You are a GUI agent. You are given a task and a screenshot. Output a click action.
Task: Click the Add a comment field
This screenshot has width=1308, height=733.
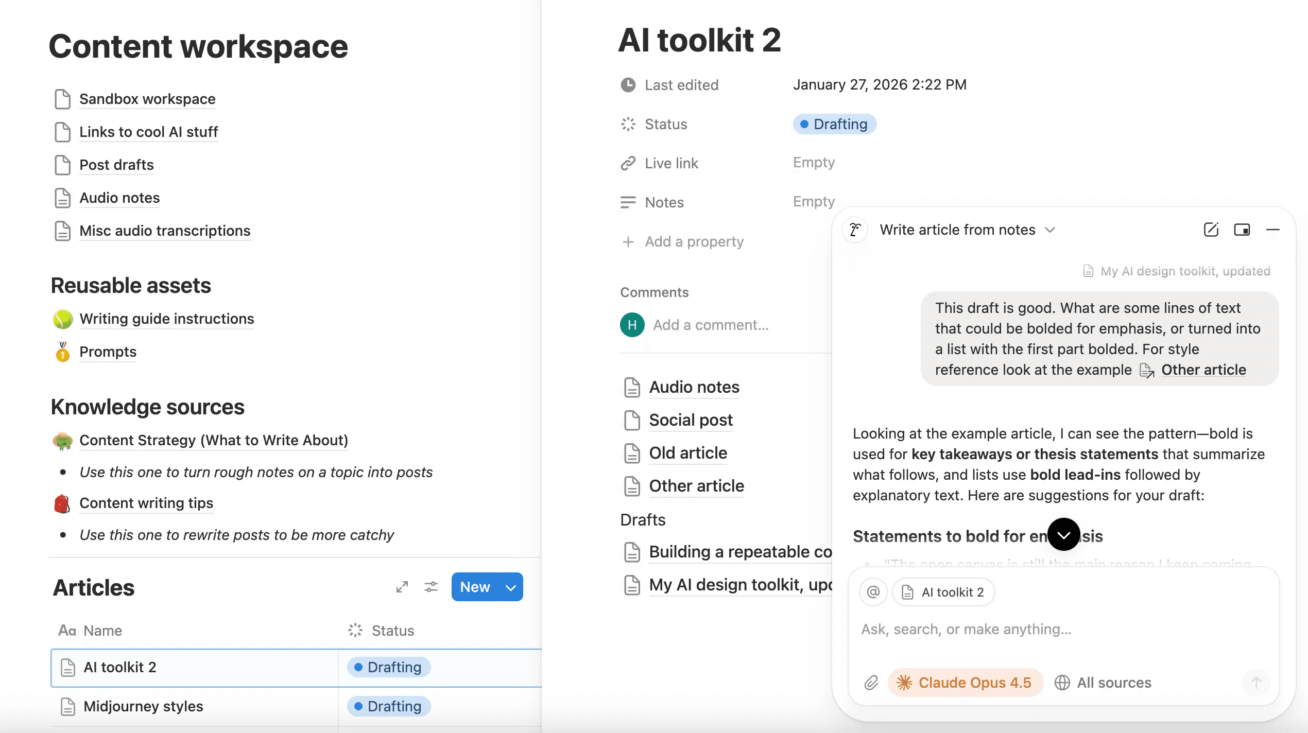[711, 325]
